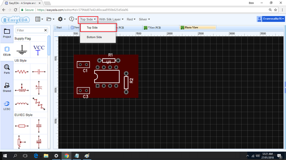Open Windows Settings from taskbar

click(56, 156)
